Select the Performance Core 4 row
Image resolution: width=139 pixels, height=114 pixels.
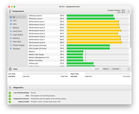tap(79, 31)
